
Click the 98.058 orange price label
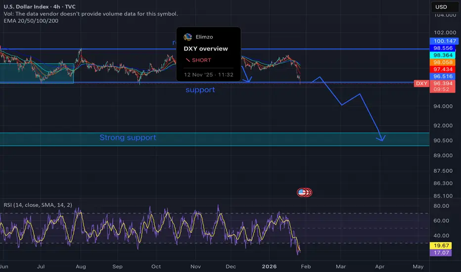click(x=443, y=62)
